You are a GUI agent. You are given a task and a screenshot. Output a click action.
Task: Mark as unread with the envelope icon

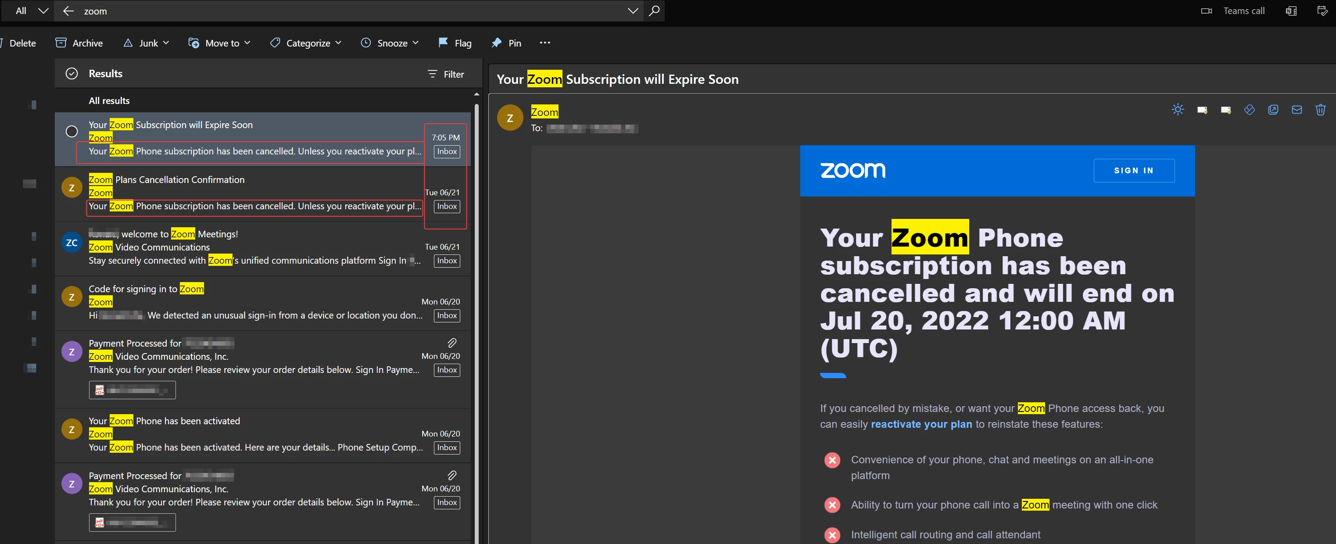coord(1297,109)
